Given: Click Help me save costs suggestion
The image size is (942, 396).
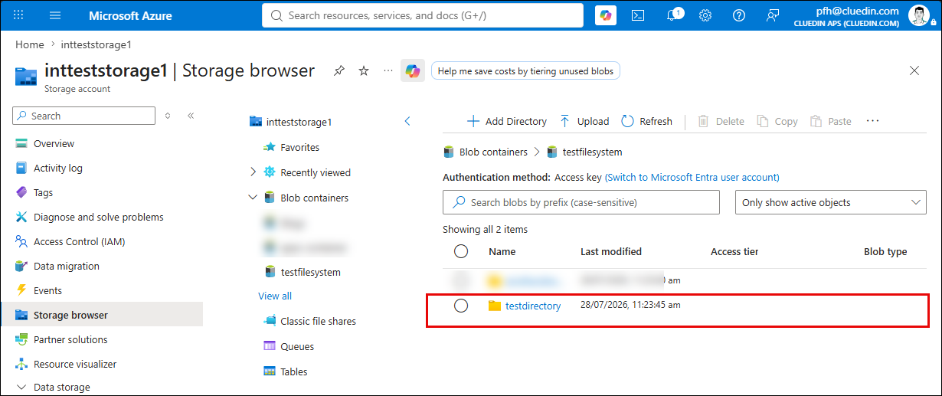Looking at the screenshot, I should pos(525,70).
